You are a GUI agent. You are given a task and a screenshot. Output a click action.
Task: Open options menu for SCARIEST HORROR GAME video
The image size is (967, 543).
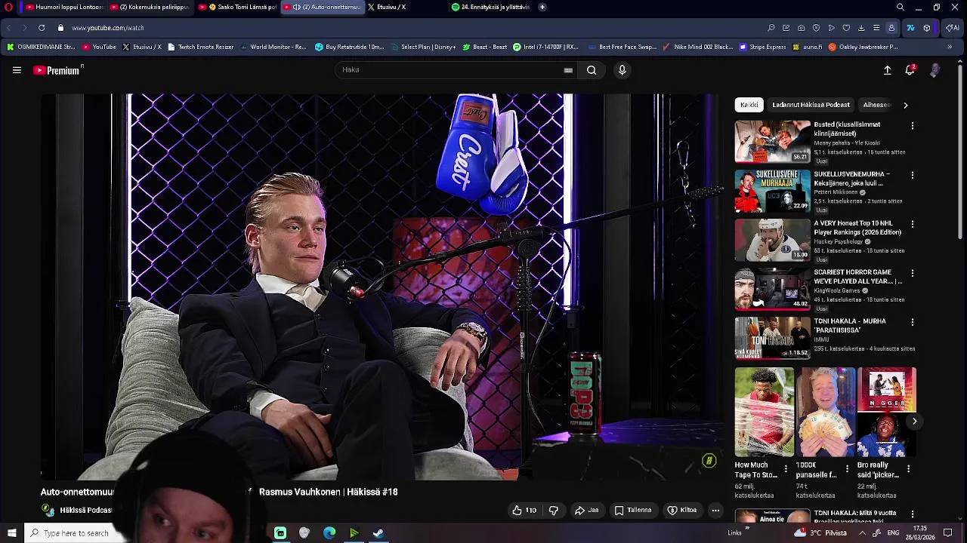913,273
